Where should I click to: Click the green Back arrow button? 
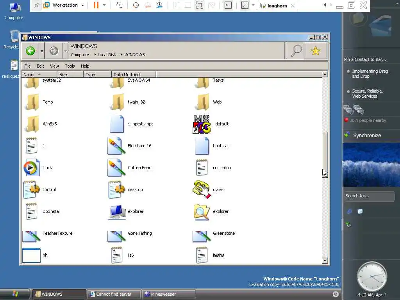click(x=30, y=51)
